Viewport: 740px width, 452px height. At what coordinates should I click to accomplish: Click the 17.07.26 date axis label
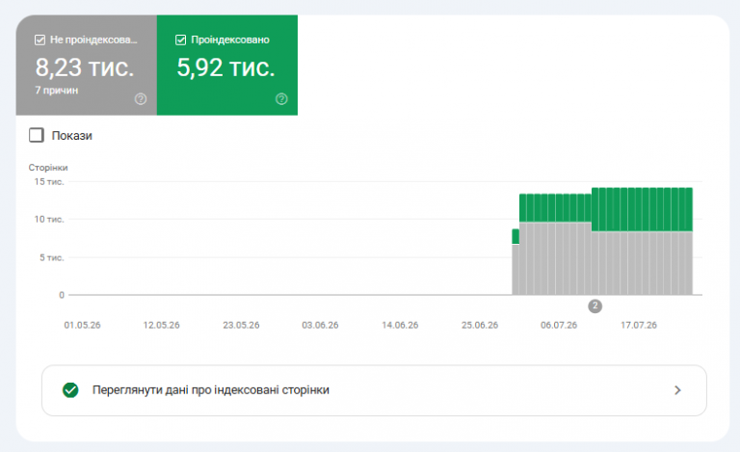click(639, 325)
